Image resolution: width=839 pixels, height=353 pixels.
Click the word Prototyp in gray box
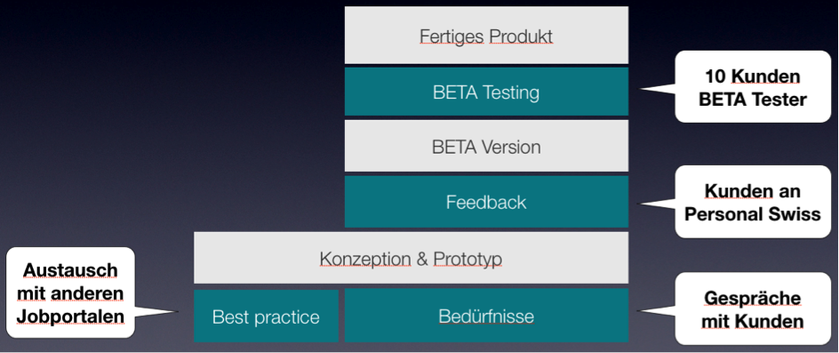pos(467,260)
